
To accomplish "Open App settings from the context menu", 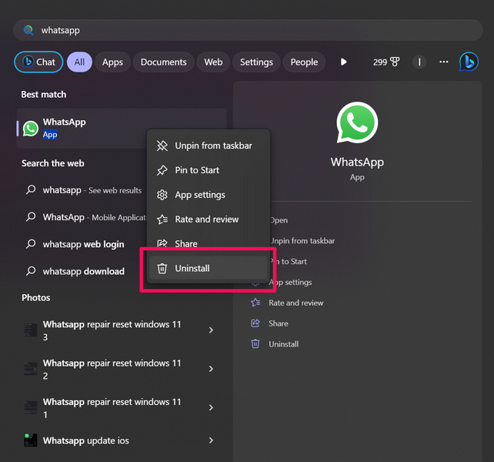I will pyautogui.click(x=200, y=195).
